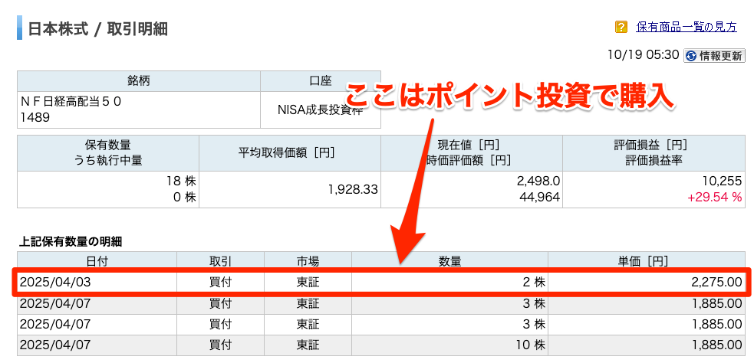754x363 pixels.
Task: Click 東証 in the 2025/04/03 row
Action: pos(308,283)
